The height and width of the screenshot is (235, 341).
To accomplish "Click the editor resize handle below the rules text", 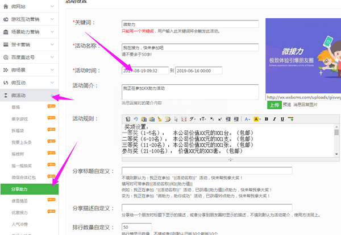I will 231,159.
